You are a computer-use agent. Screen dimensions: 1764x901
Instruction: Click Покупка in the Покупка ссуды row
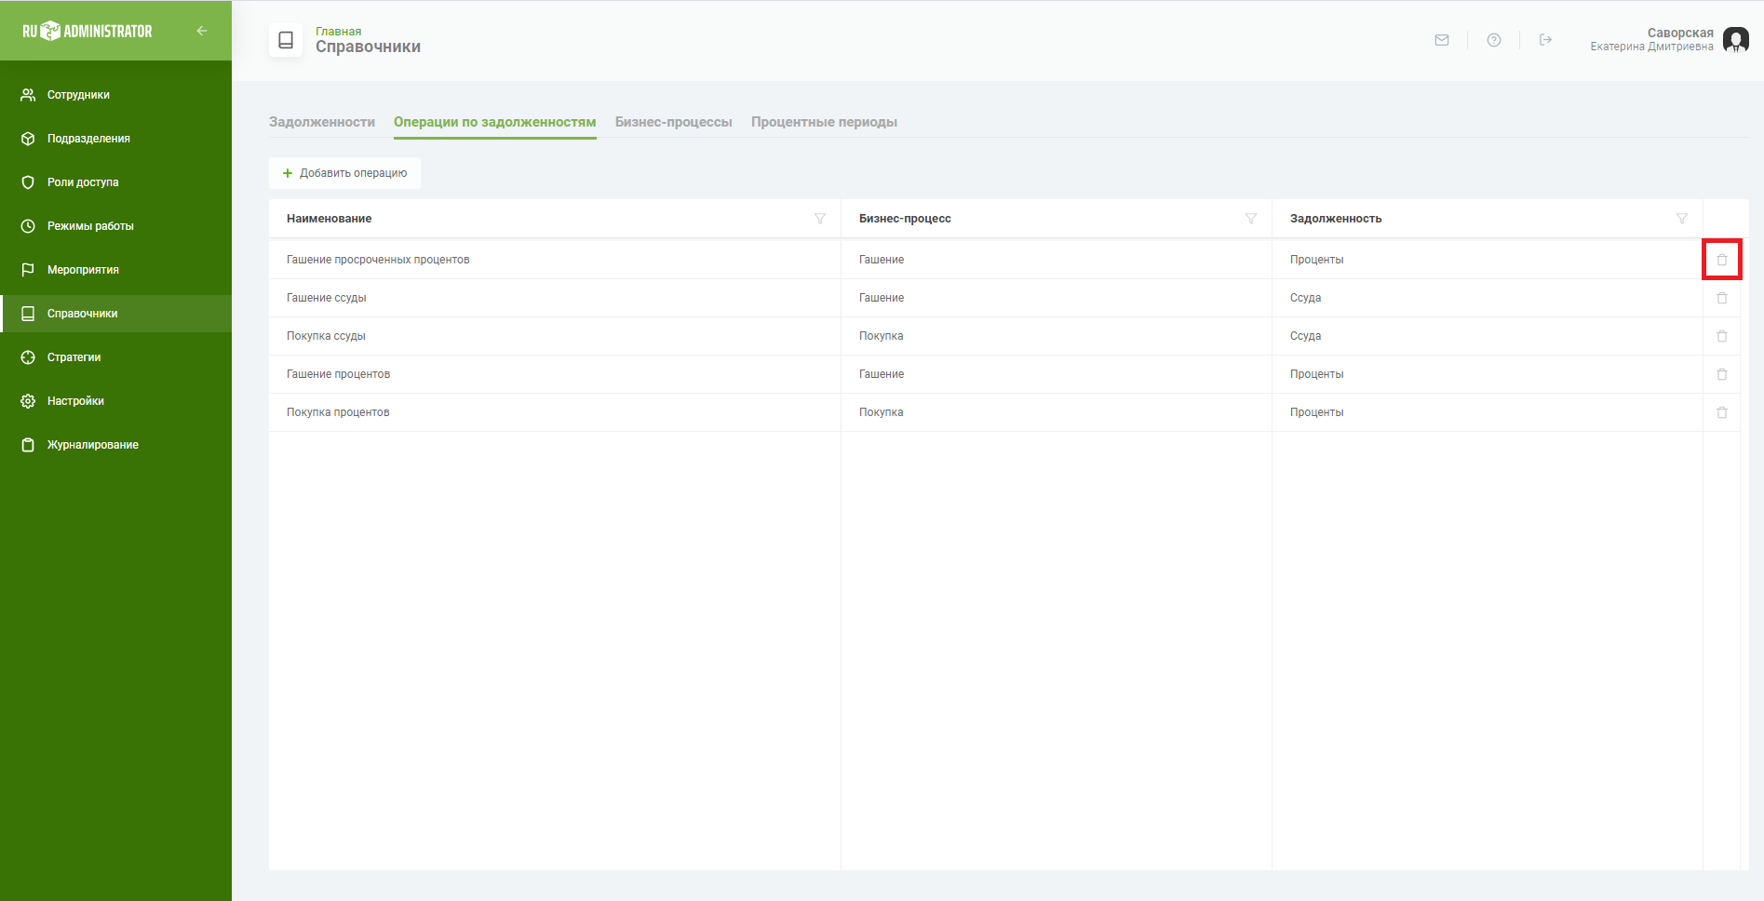881,336
